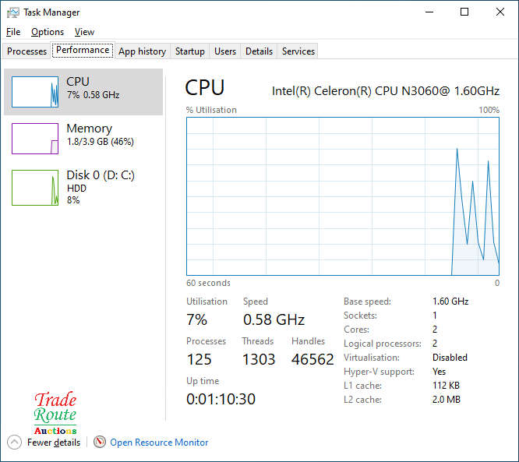Click the Resource Monitor icon
This screenshot has height=462, width=519.
click(x=100, y=443)
